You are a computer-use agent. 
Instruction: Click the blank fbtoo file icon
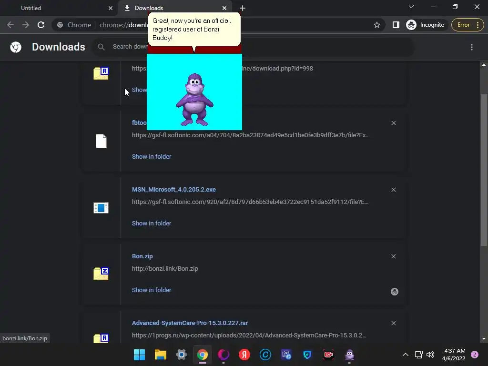[x=101, y=141]
